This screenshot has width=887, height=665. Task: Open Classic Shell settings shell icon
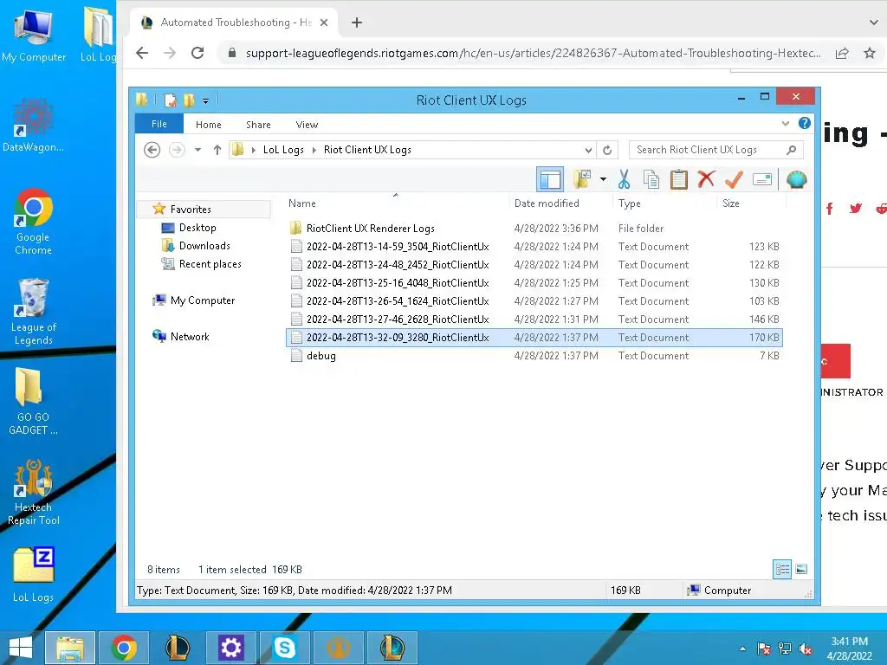tap(797, 180)
